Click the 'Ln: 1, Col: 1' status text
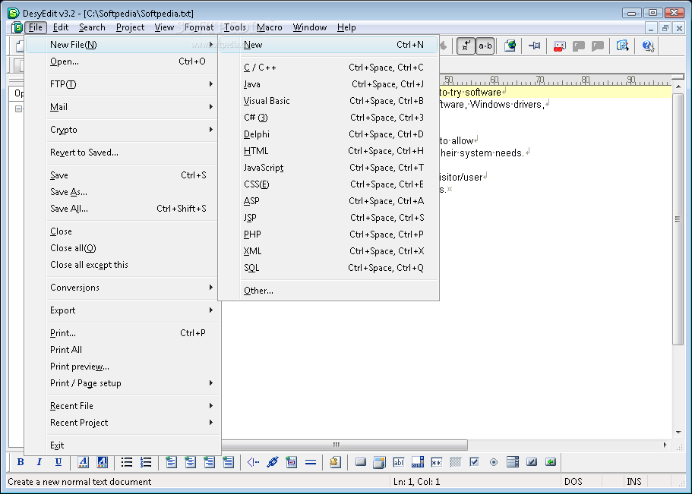 pos(416,482)
